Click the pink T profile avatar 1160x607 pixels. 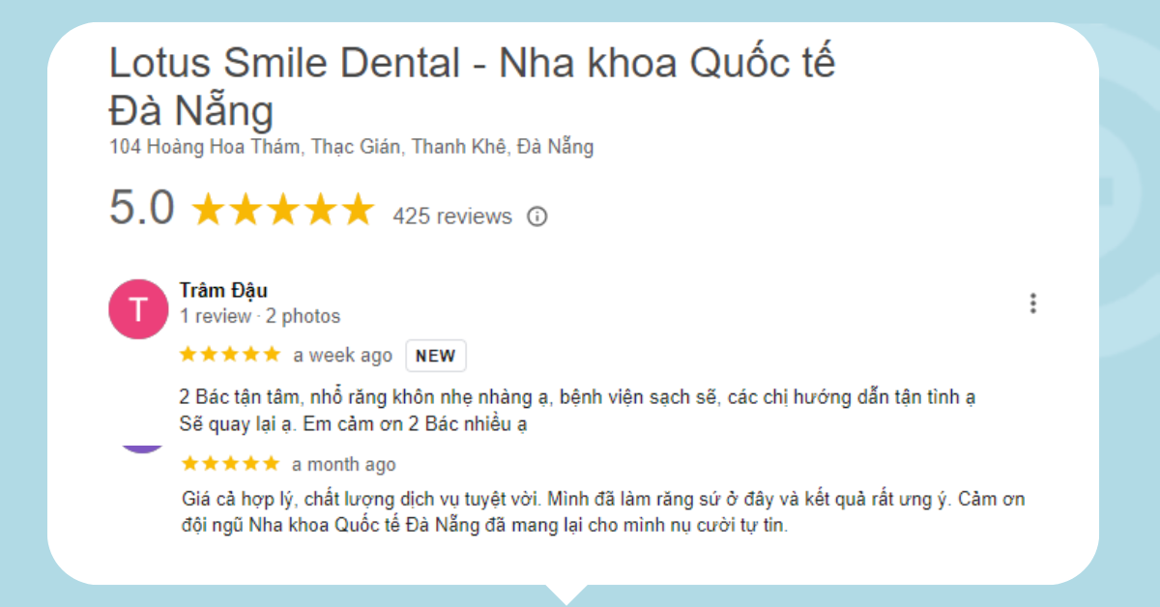click(138, 309)
